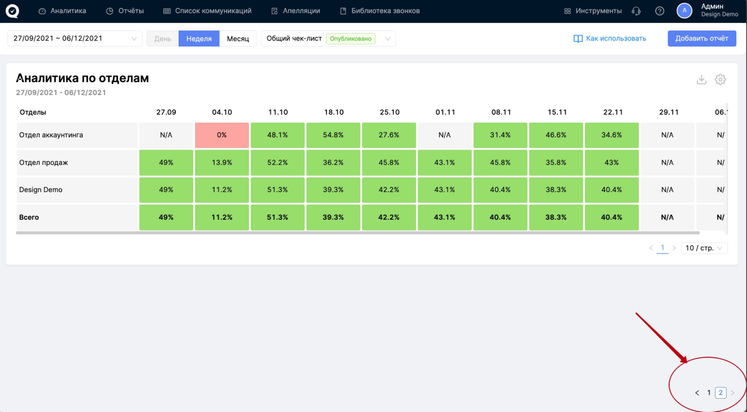Download the department analytics report
Image resolution: width=747 pixels, height=412 pixels.
(x=701, y=80)
